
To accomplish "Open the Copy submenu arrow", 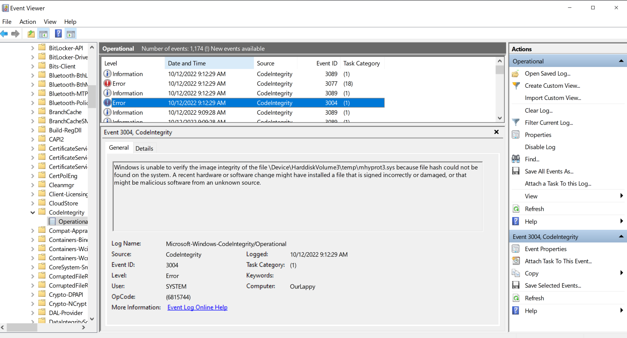I will click(x=622, y=273).
